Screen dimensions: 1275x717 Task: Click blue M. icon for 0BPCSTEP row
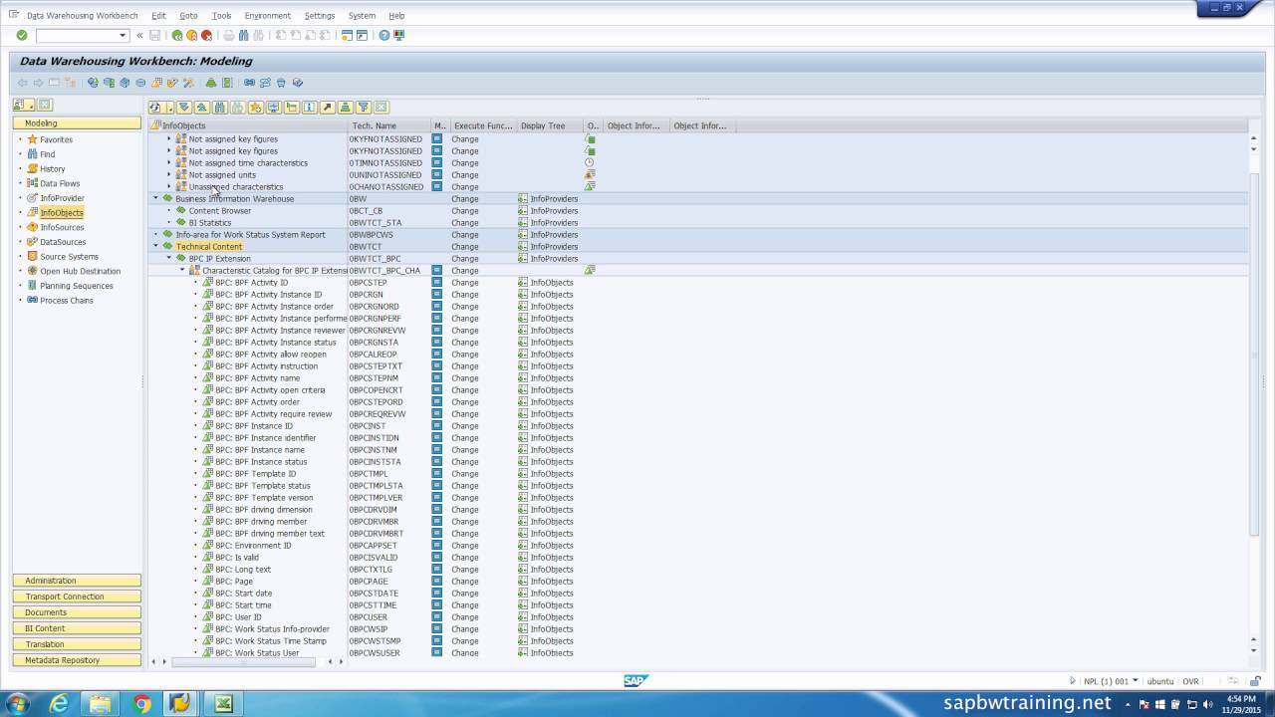point(436,283)
